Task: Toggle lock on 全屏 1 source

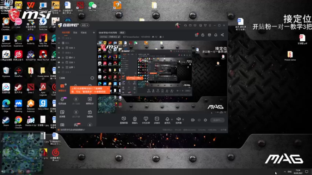Action: point(63,67)
